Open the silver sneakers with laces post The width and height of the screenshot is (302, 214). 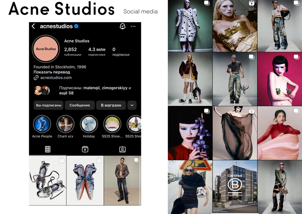coord(48,180)
